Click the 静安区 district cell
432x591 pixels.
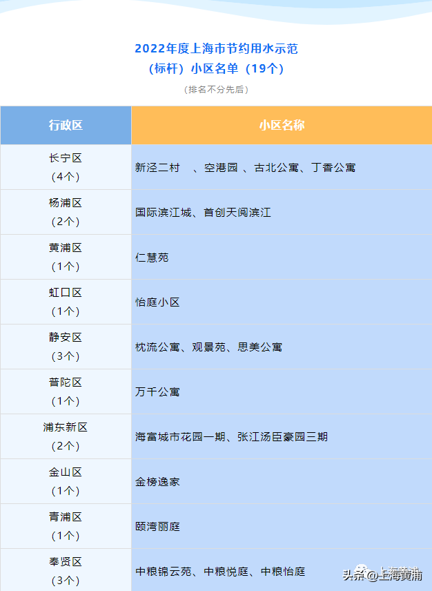click(66, 347)
